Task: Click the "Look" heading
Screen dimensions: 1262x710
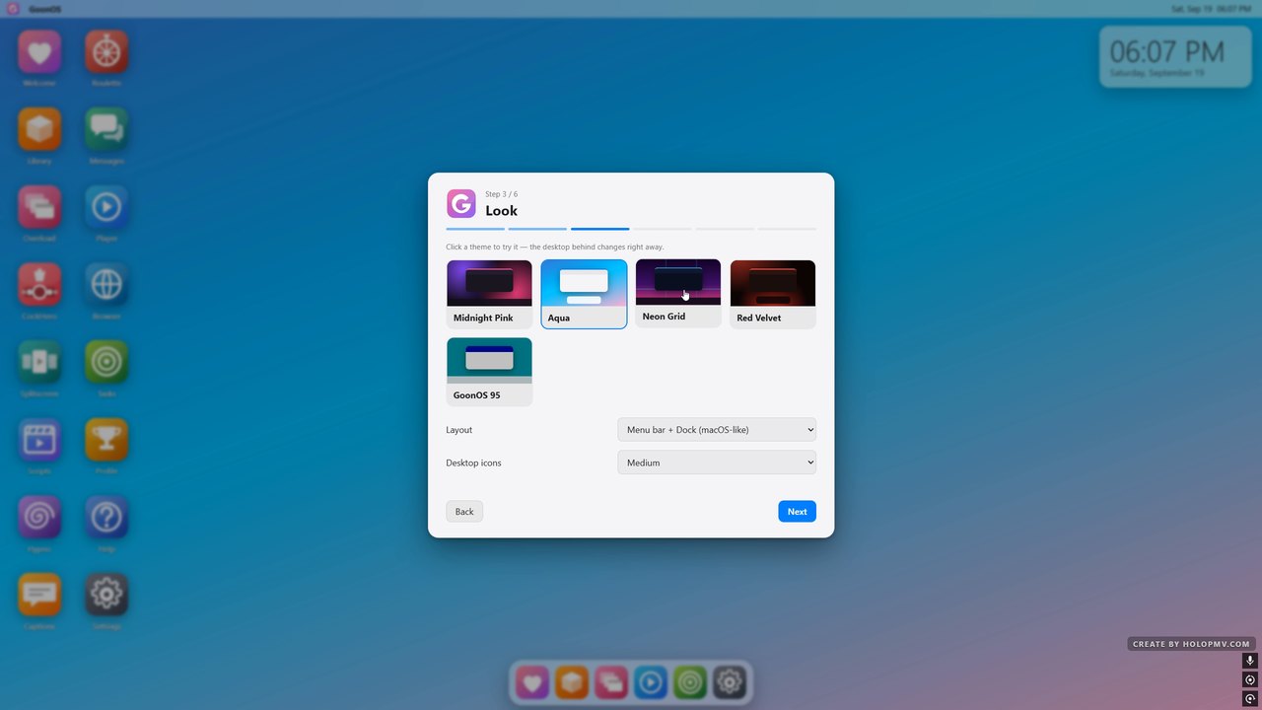Action: (501, 210)
